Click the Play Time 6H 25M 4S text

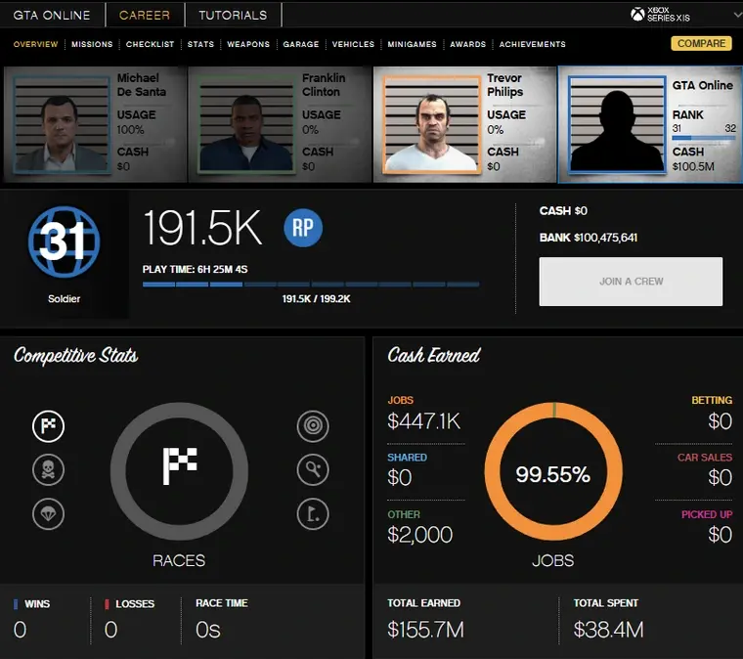(195, 269)
